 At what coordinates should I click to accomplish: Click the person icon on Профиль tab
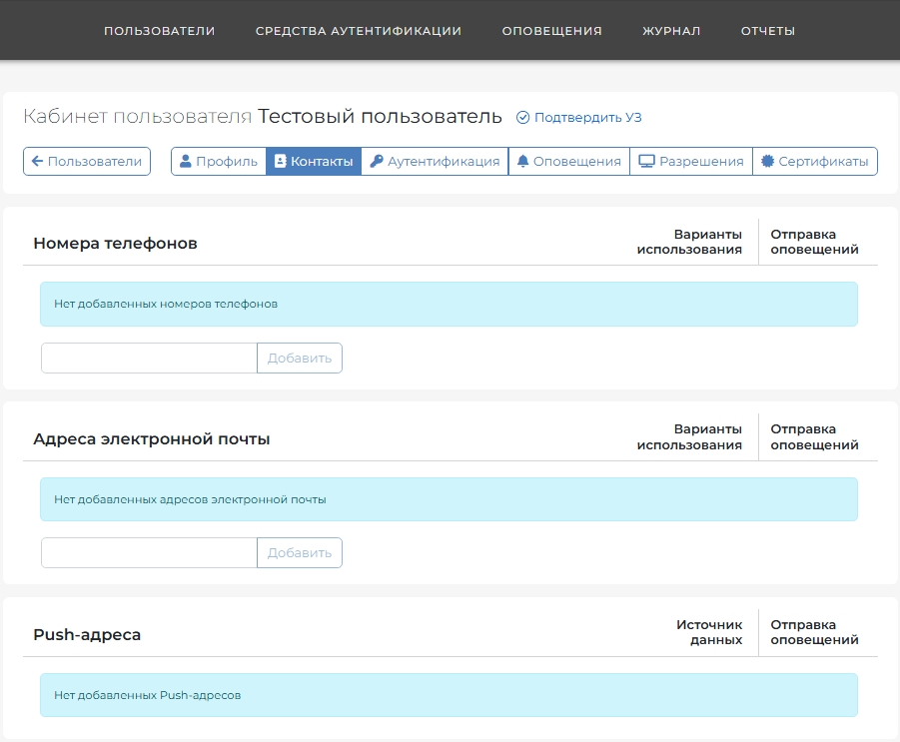pyautogui.click(x=186, y=161)
